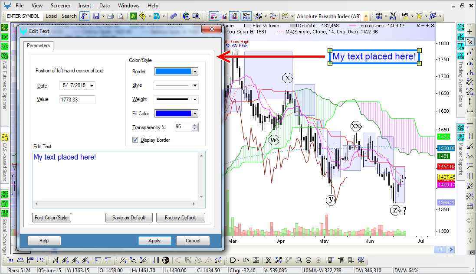Image resolution: width=476 pixels, height=274 pixels.
Task: Click the Cancel button
Action: 193,241
